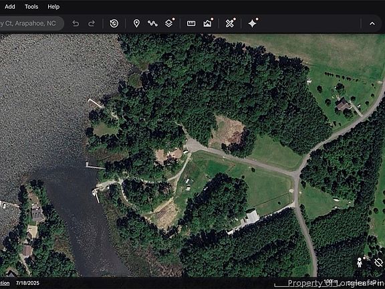Click the sparkle AI assistant icon
This screenshot has height=289, width=385.
coord(252,23)
